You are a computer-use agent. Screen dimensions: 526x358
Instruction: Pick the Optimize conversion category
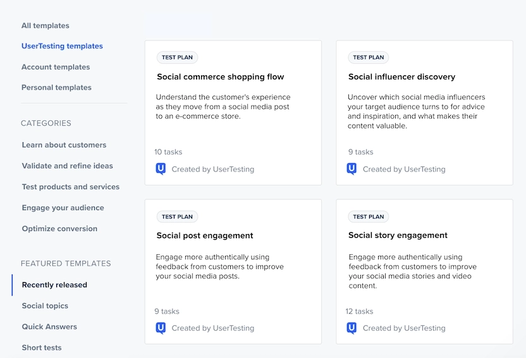pos(59,228)
